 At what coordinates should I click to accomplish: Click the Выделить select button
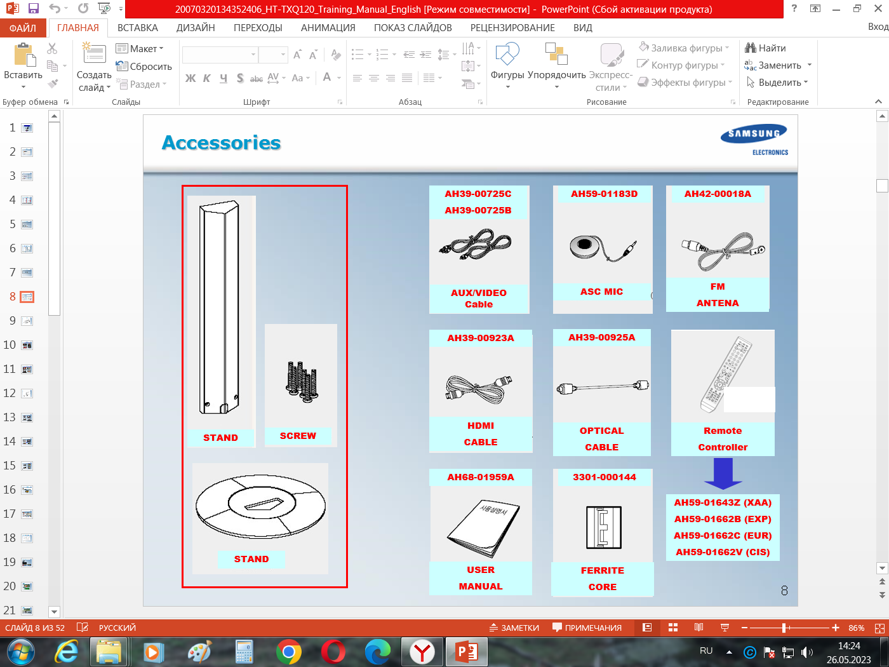(778, 83)
